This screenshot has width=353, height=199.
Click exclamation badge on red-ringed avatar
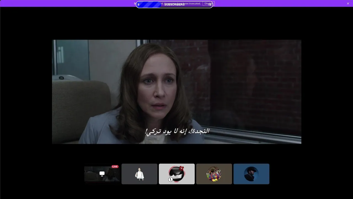click(171, 180)
